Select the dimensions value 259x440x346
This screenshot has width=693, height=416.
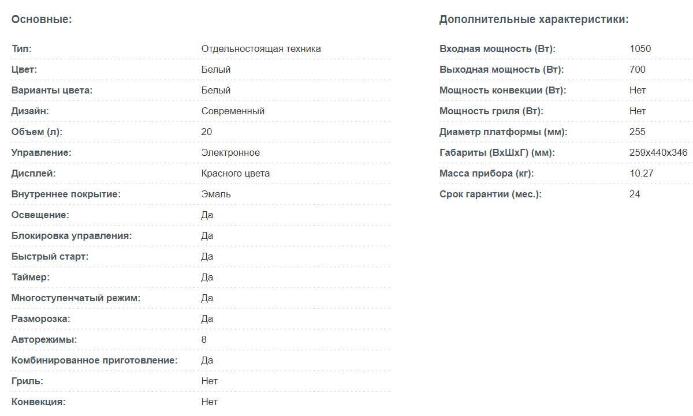(x=658, y=152)
